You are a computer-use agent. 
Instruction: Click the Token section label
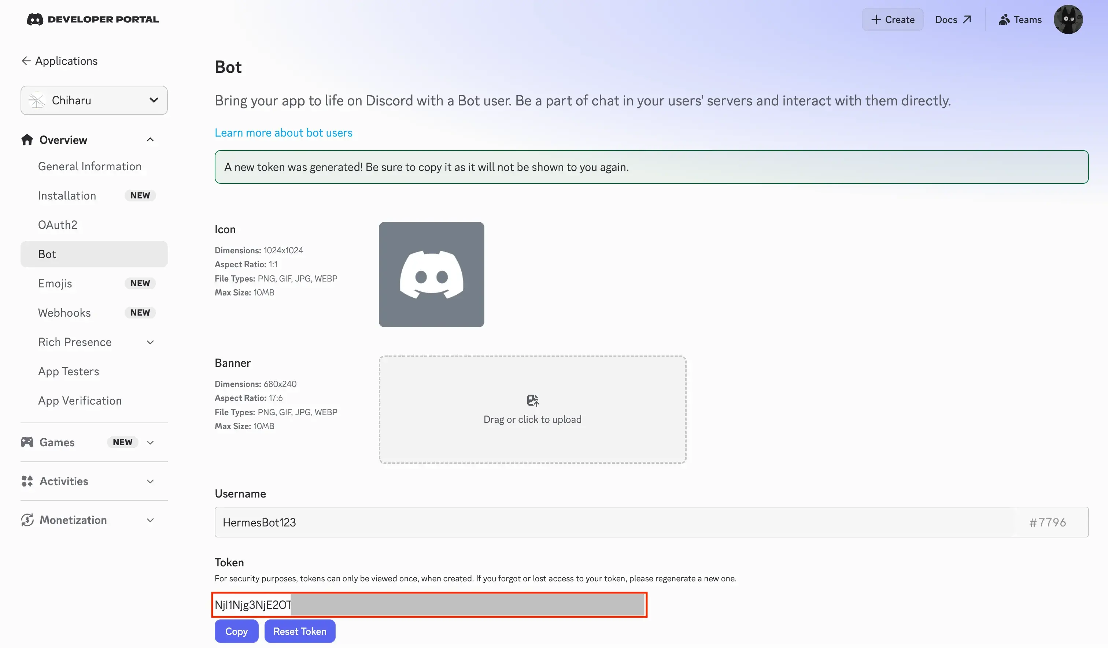tap(229, 562)
